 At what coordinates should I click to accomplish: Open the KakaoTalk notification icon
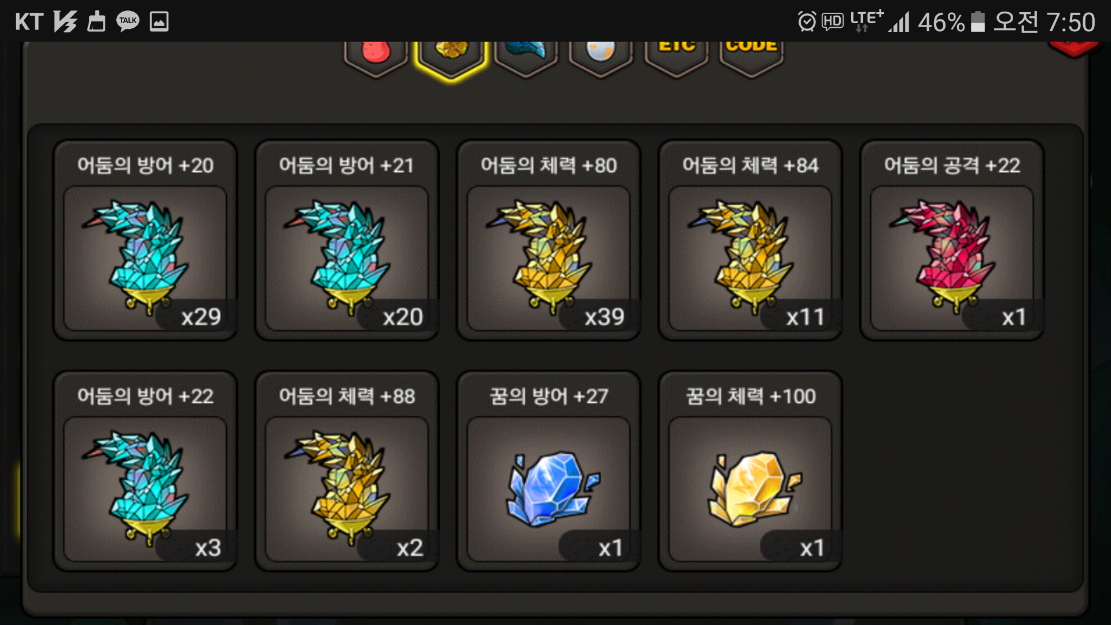click(128, 21)
